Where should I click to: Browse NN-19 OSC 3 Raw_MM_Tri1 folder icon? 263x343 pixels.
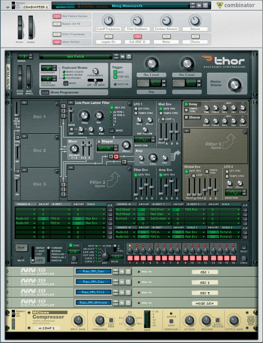tap(122, 293)
